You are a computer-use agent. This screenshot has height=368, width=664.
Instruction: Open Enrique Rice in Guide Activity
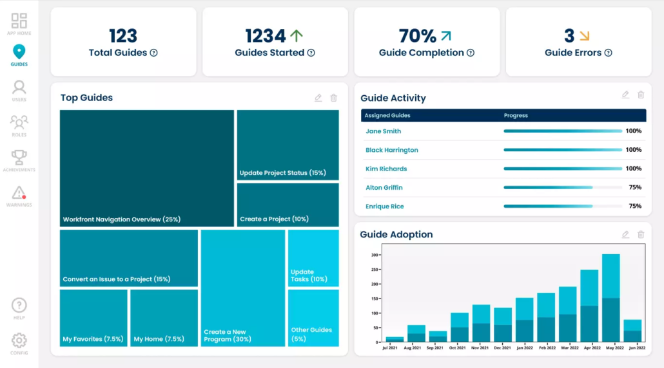tap(384, 207)
